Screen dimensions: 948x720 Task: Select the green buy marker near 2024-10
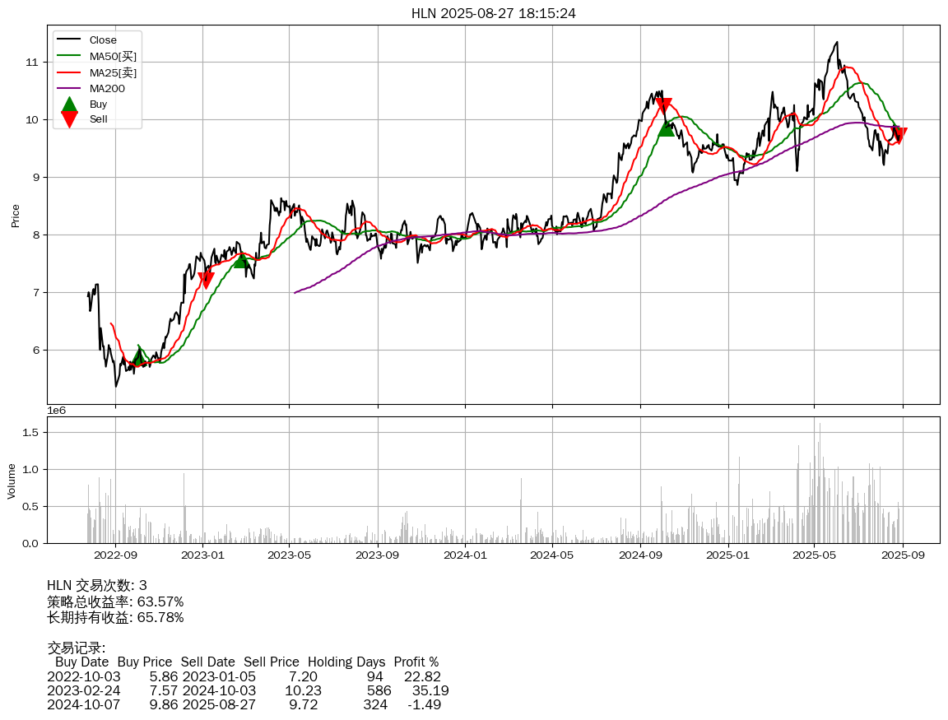tap(666, 128)
